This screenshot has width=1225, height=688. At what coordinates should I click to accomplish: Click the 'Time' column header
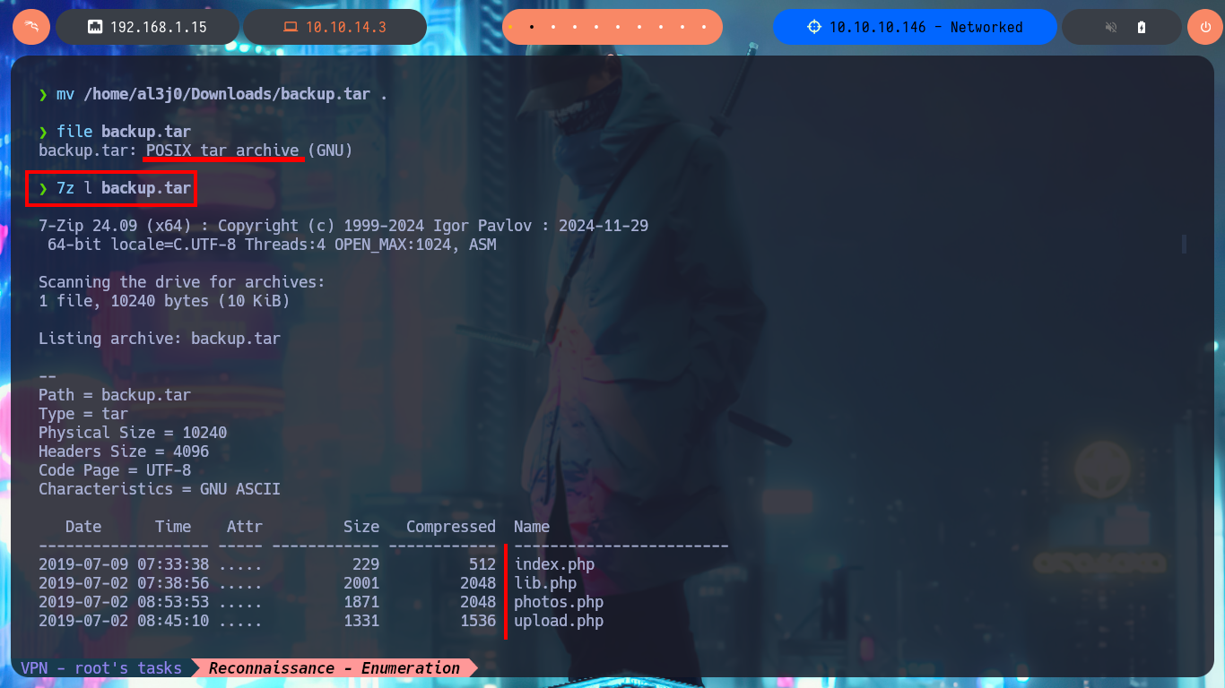pyautogui.click(x=173, y=527)
